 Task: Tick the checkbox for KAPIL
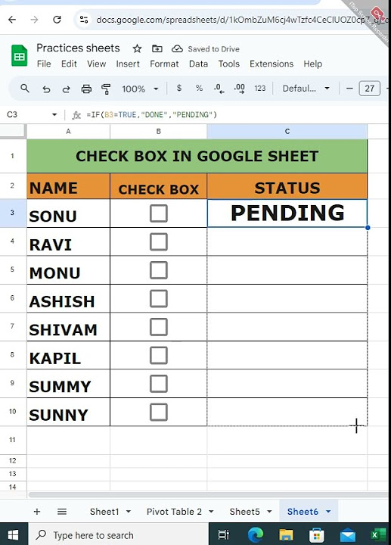pos(159,356)
